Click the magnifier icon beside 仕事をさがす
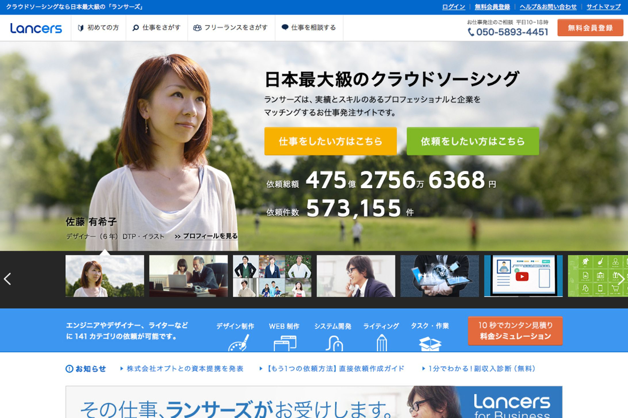The width and height of the screenshot is (628, 418). point(136,28)
